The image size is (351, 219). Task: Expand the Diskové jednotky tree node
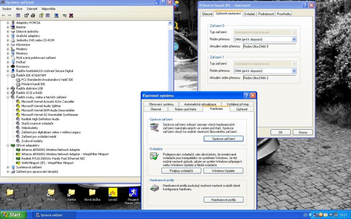pyautogui.click(x=8, y=32)
